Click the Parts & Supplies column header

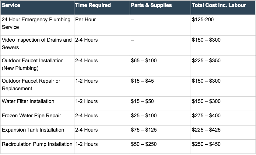tap(151, 5)
